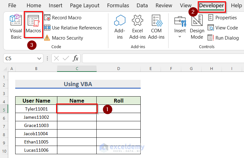This screenshot has width=244, height=158.
Task: Click the formula bar options dots
Action: 47,59
